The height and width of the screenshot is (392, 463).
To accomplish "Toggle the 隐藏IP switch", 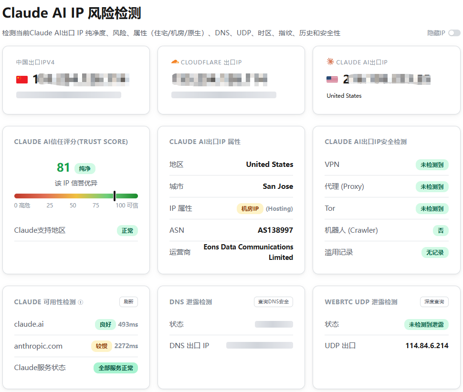I will click(x=454, y=33).
